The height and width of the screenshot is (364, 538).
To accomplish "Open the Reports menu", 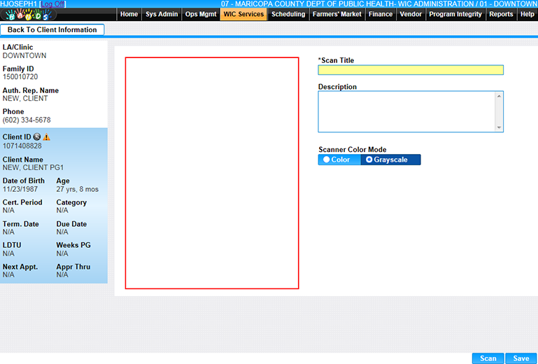I will [501, 14].
